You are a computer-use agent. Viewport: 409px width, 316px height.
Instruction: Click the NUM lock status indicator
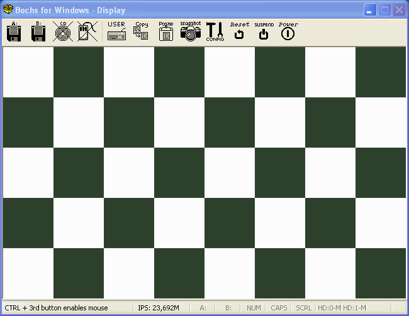(254, 308)
